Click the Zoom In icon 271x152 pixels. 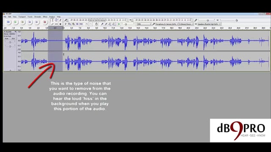tap(102, 24)
